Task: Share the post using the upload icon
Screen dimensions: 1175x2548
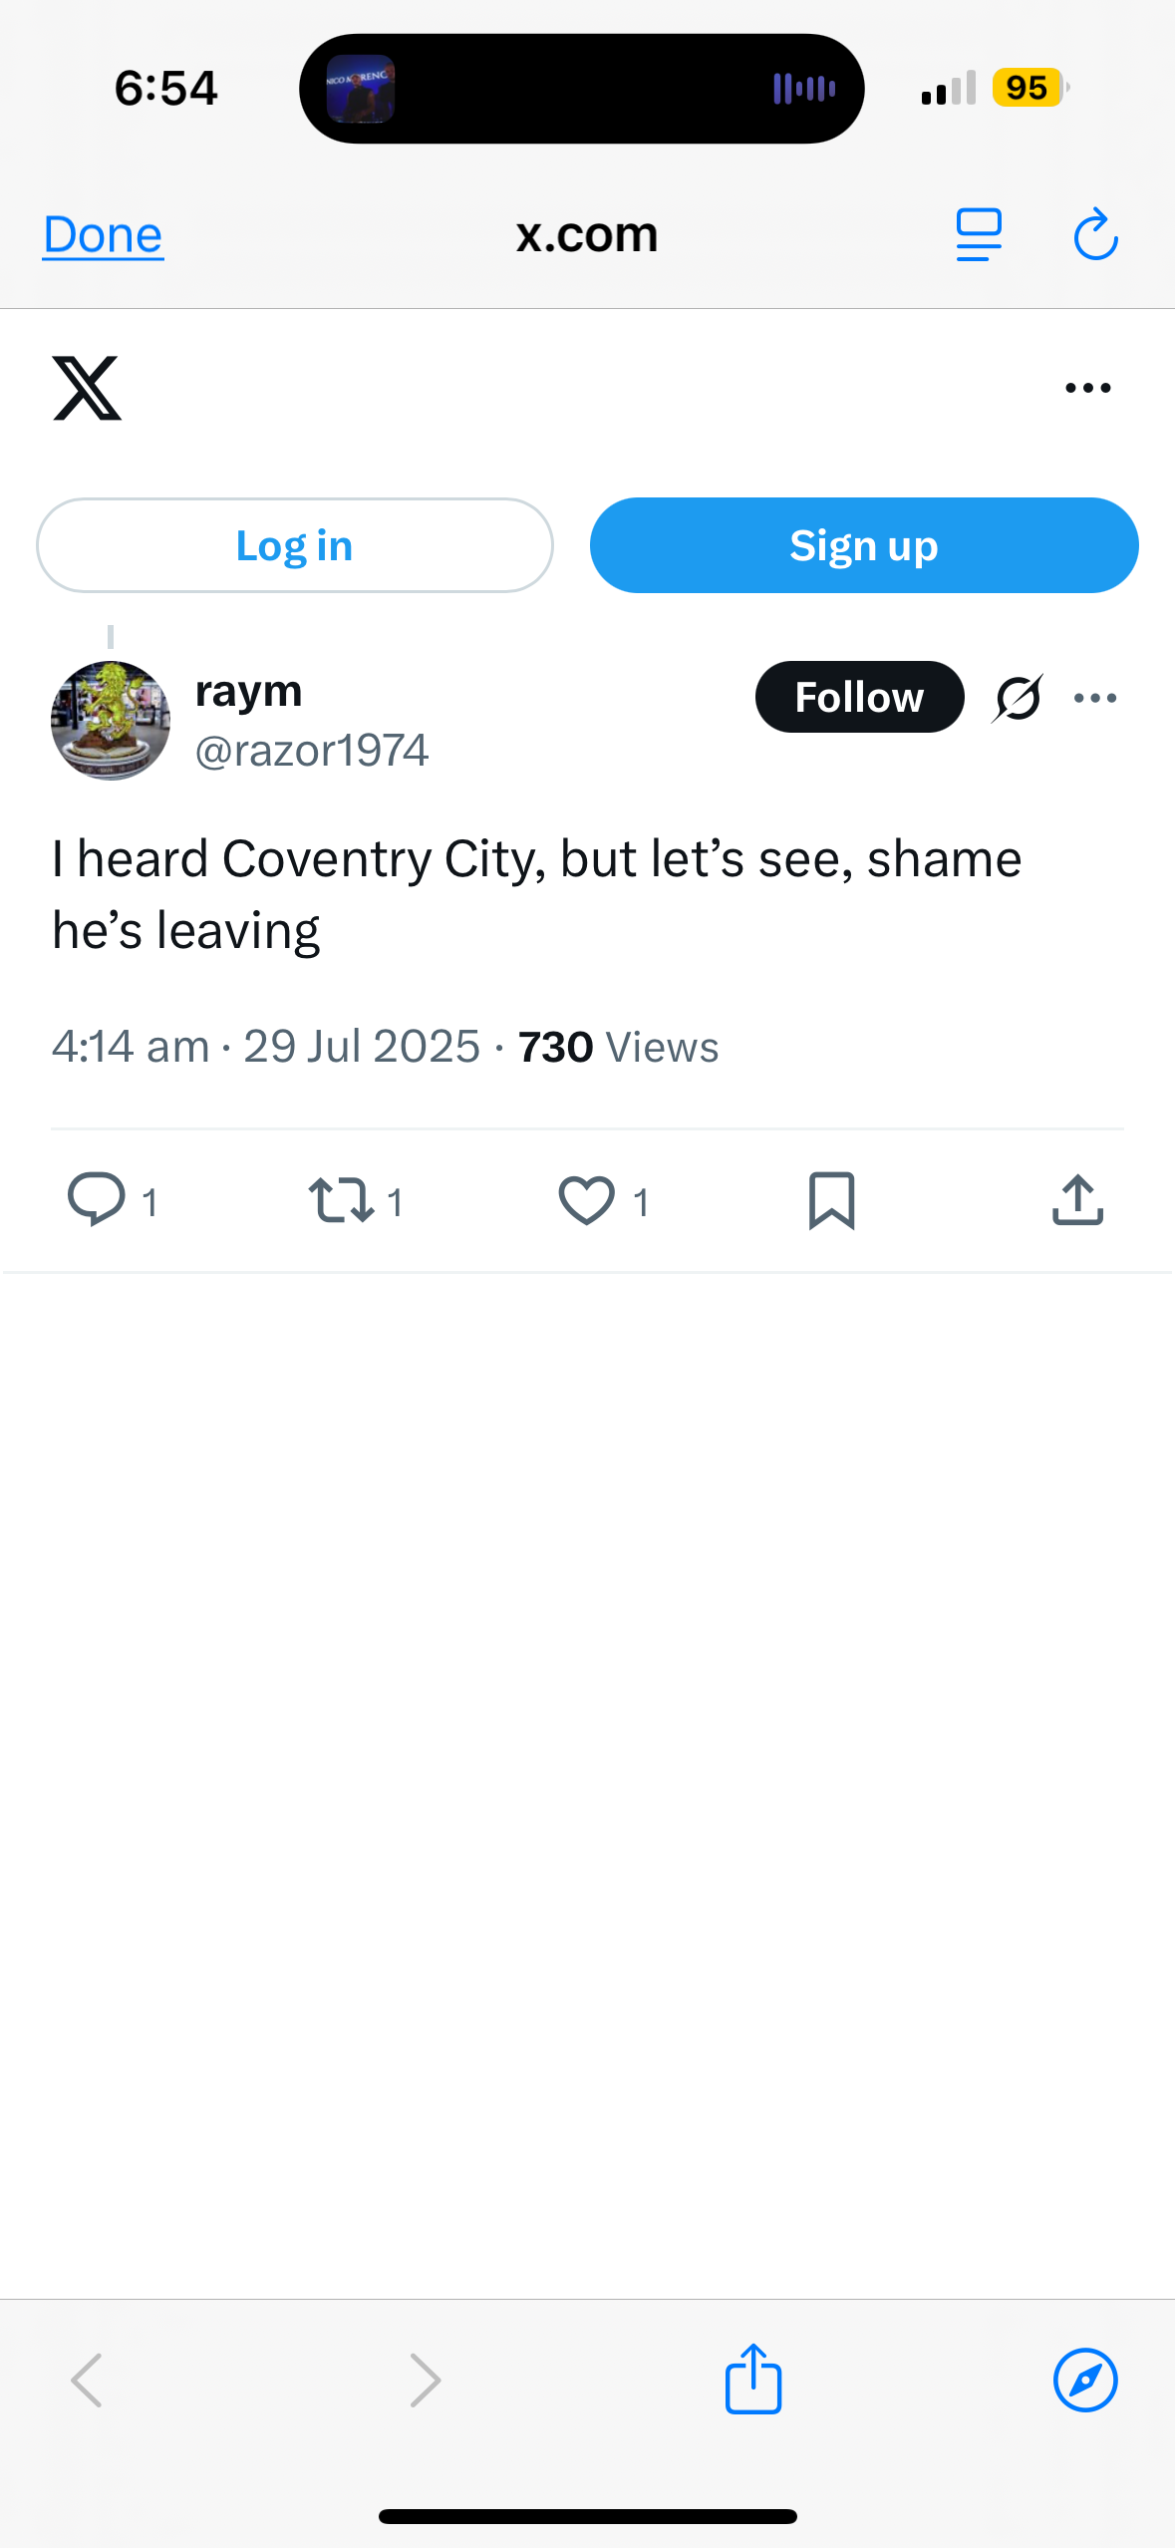Action: (1077, 1199)
